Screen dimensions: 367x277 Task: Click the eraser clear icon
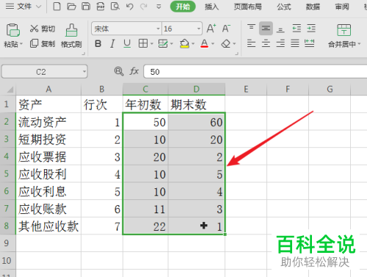pos(226,44)
